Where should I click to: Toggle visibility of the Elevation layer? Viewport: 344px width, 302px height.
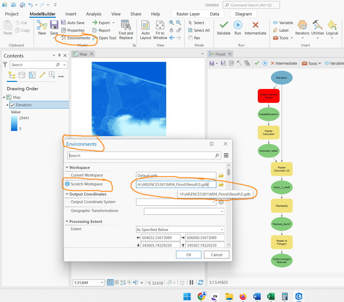(x=12, y=105)
